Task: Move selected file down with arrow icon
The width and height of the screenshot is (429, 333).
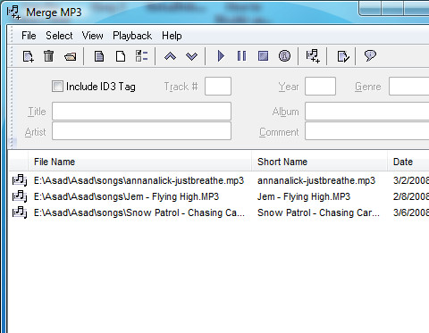Action: click(x=191, y=56)
